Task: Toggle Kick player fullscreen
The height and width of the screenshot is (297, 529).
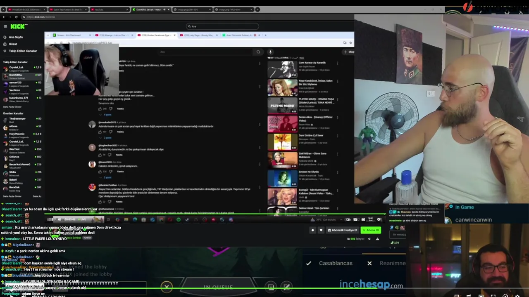Action: tap(371, 219)
